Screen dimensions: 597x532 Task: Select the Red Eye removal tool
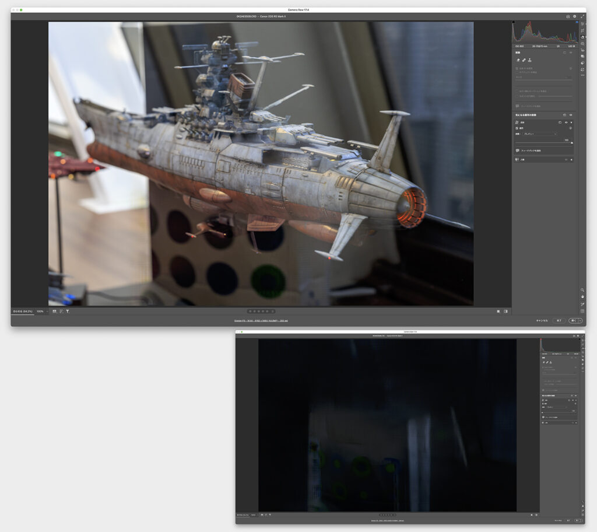582,50
